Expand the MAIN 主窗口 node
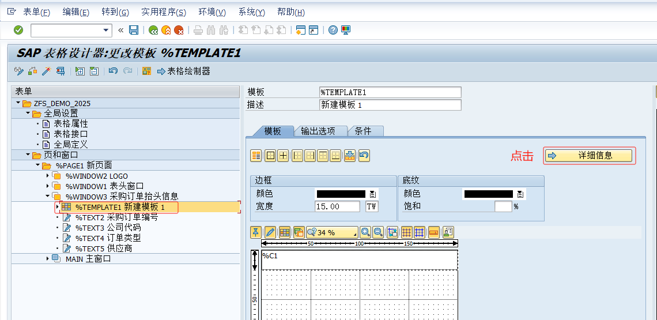 [x=48, y=258]
